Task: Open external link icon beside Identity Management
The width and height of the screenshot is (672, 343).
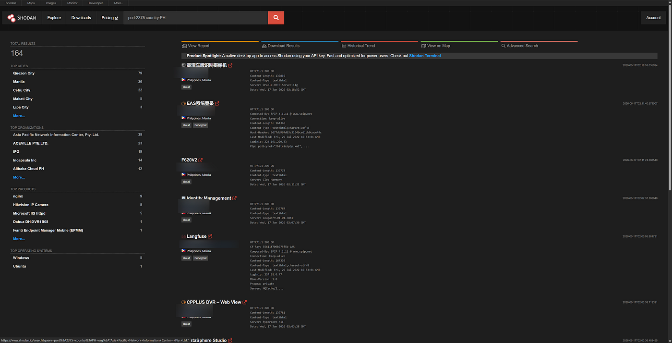Action: tap(235, 198)
